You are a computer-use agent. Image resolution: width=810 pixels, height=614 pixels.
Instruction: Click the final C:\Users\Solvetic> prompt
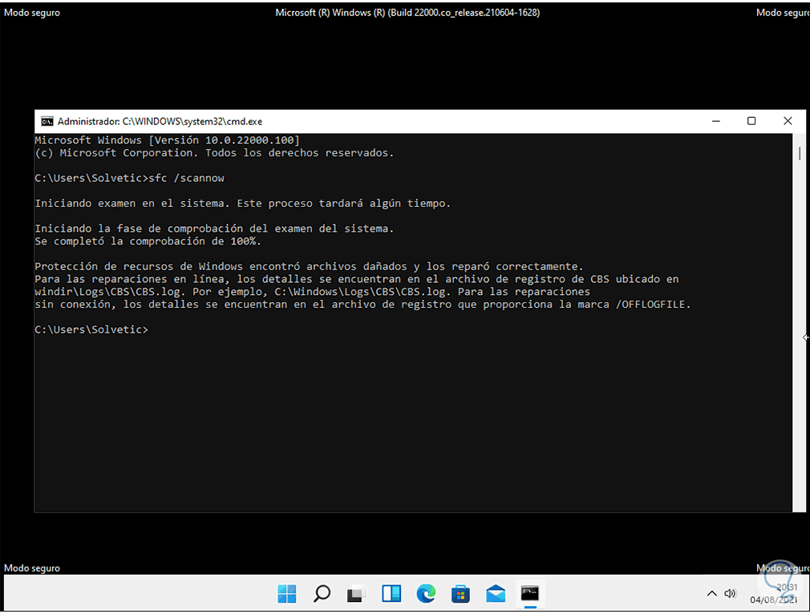tap(91, 329)
